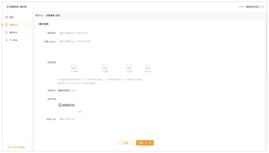Screen dimensions: 269x153
Task: Upload the 4:3 横图 cover image
Action: click(x=105, y=68)
